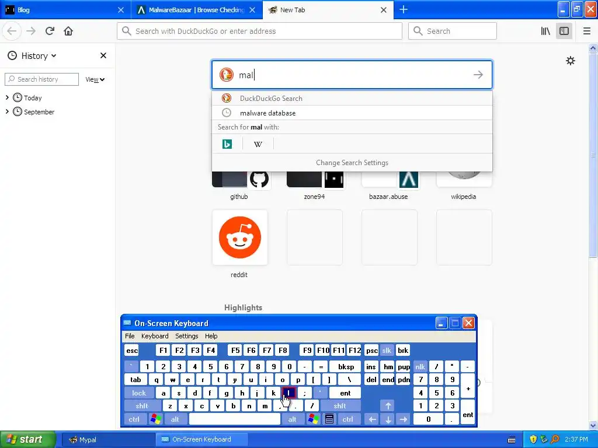The height and width of the screenshot is (448, 598).
Task: Open the Windows start menu
Action: [27, 439]
